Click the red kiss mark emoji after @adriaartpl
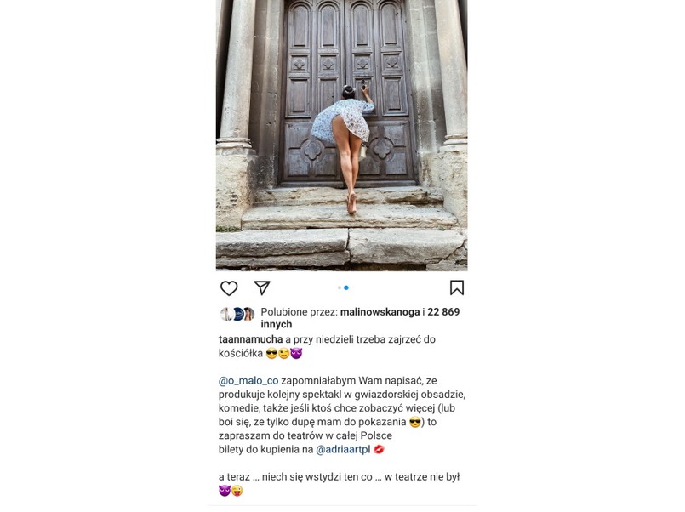The width and height of the screenshot is (685, 512). coord(379,449)
